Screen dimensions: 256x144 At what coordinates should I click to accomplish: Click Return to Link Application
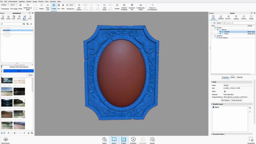[152, 7]
